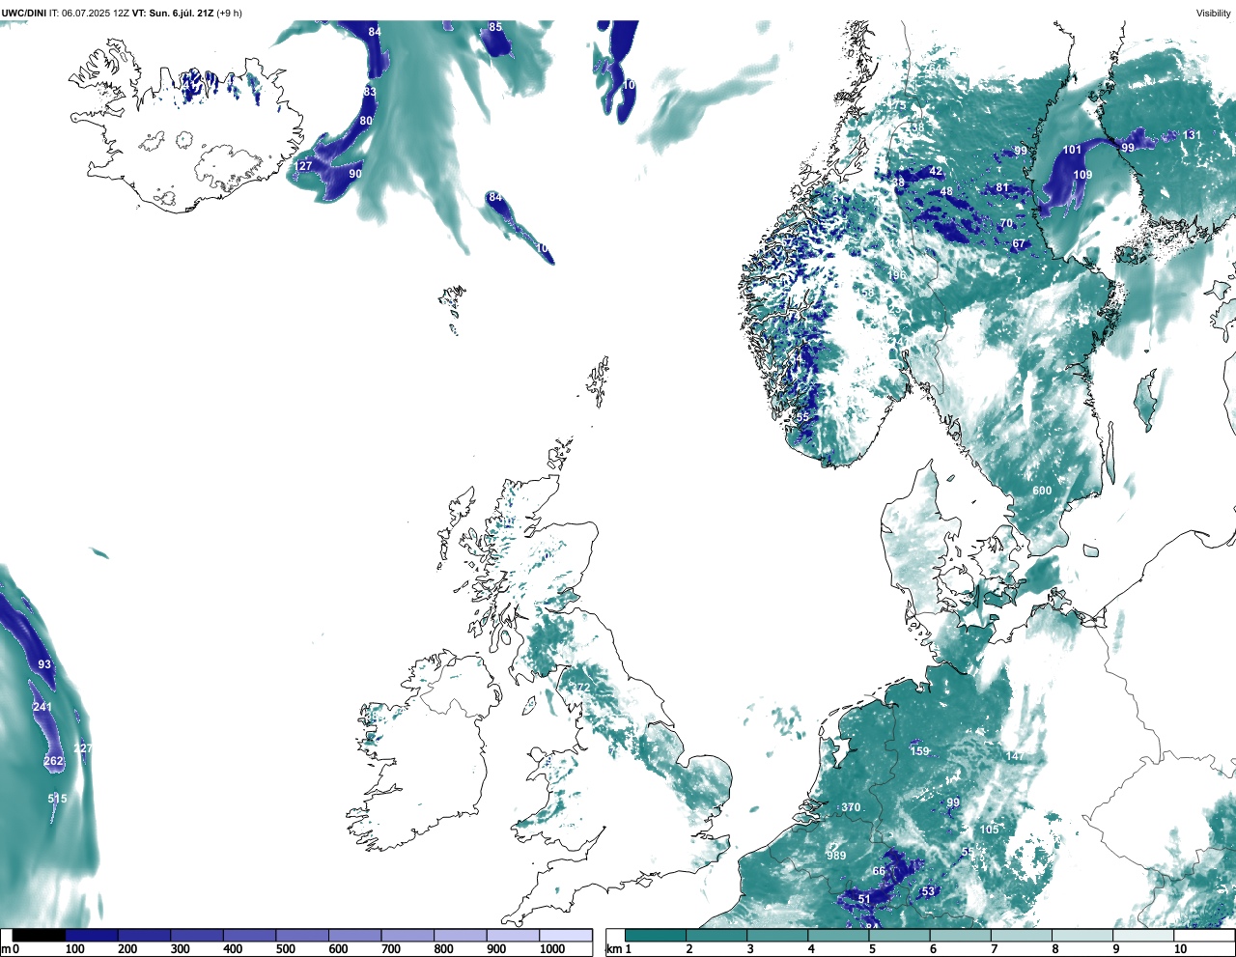Click the 989 value over Belgium
The width and height of the screenshot is (1236, 957).
836,856
